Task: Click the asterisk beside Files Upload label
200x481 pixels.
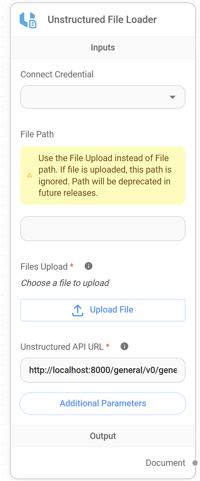Action: [71, 266]
